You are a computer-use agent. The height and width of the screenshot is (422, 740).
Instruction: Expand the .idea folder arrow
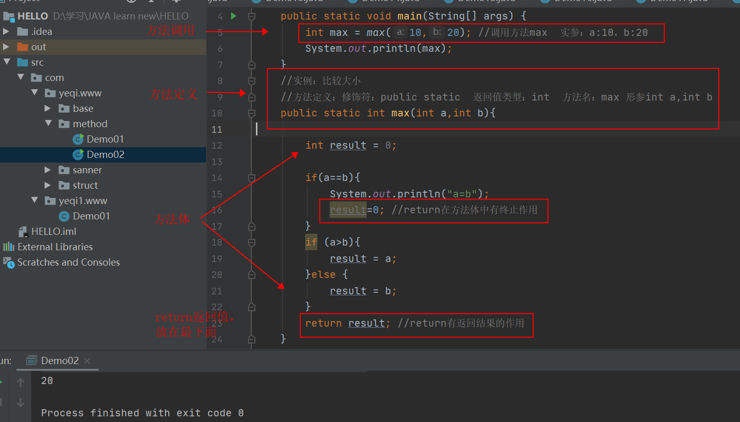tap(6, 31)
